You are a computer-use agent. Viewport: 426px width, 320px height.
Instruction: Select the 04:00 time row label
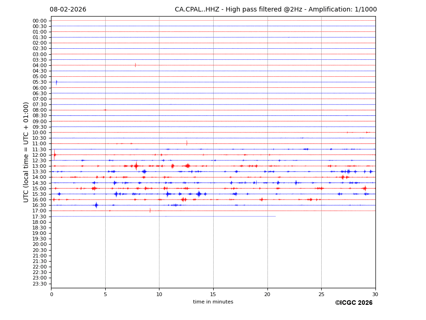coord(40,65)
